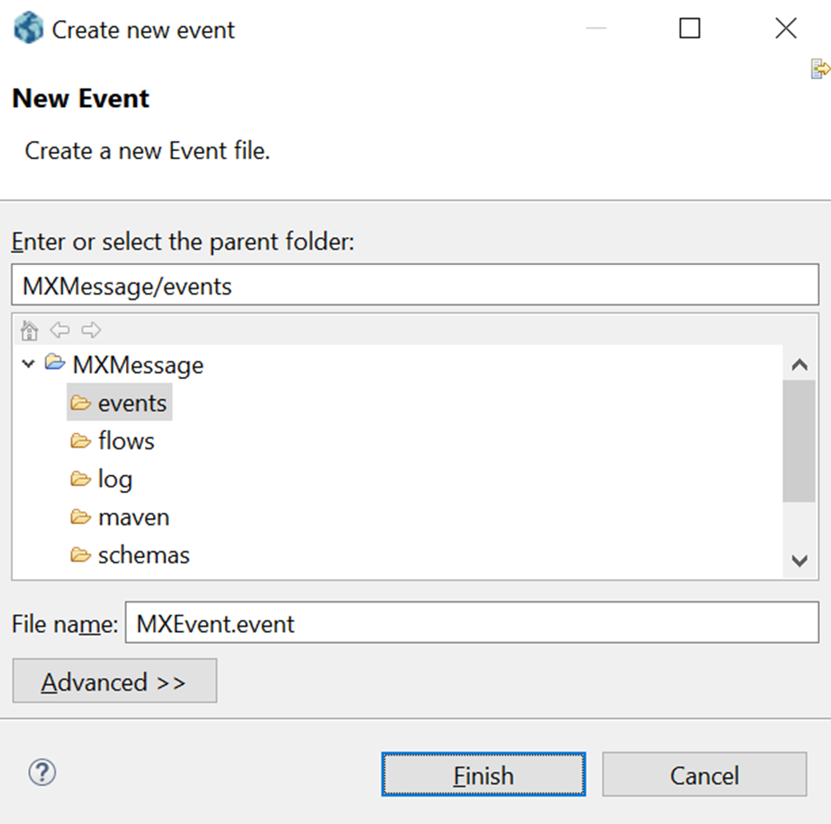Click the File name input field
The width and height of the screenshot is (831, 824).
(x=471, y=623)
